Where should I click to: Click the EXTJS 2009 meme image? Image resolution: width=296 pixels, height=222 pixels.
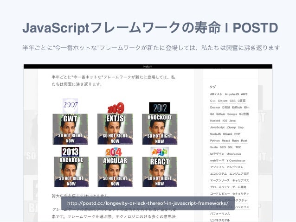115,129
